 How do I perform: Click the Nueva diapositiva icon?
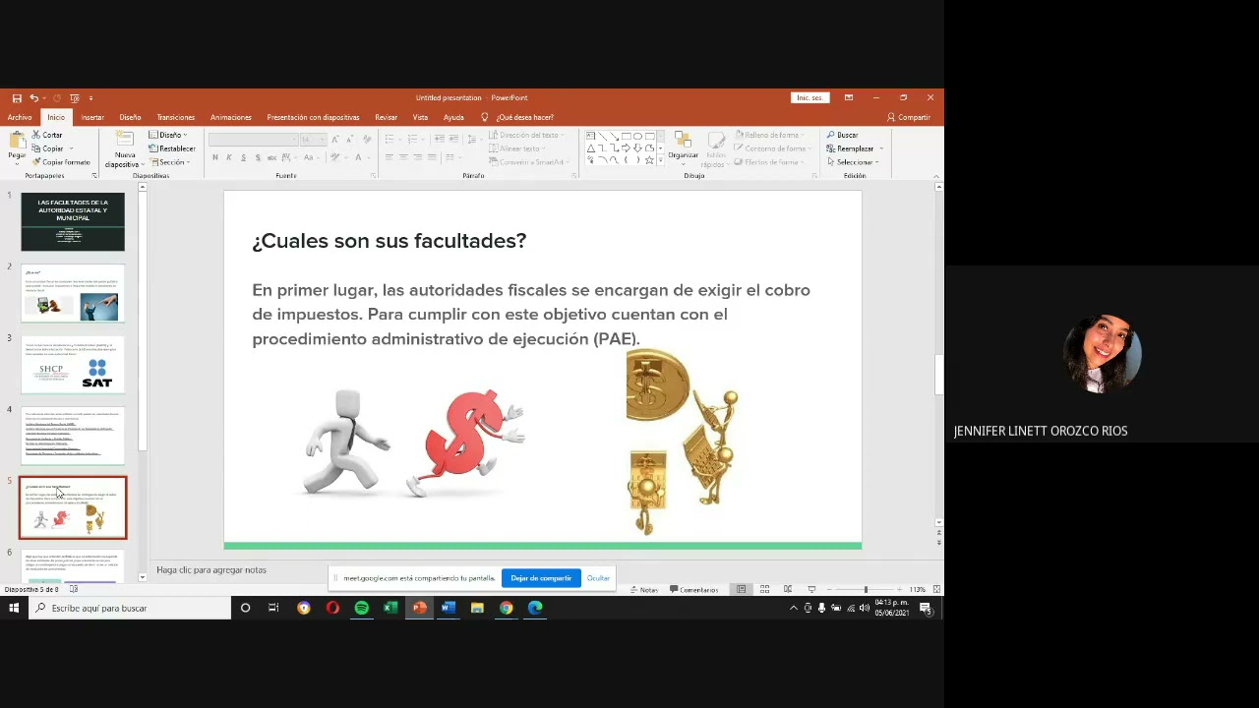click(x=125, y=140)
